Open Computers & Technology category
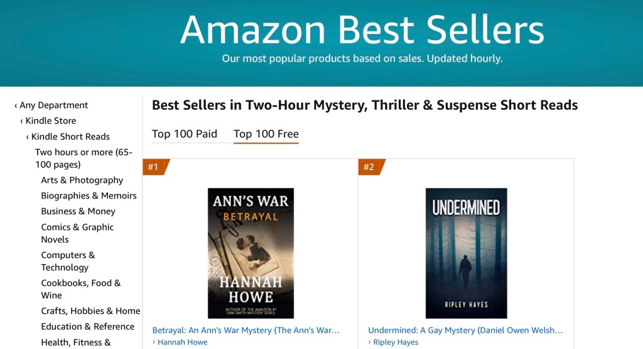Viewport: 643px width, 349px height. 68,261
